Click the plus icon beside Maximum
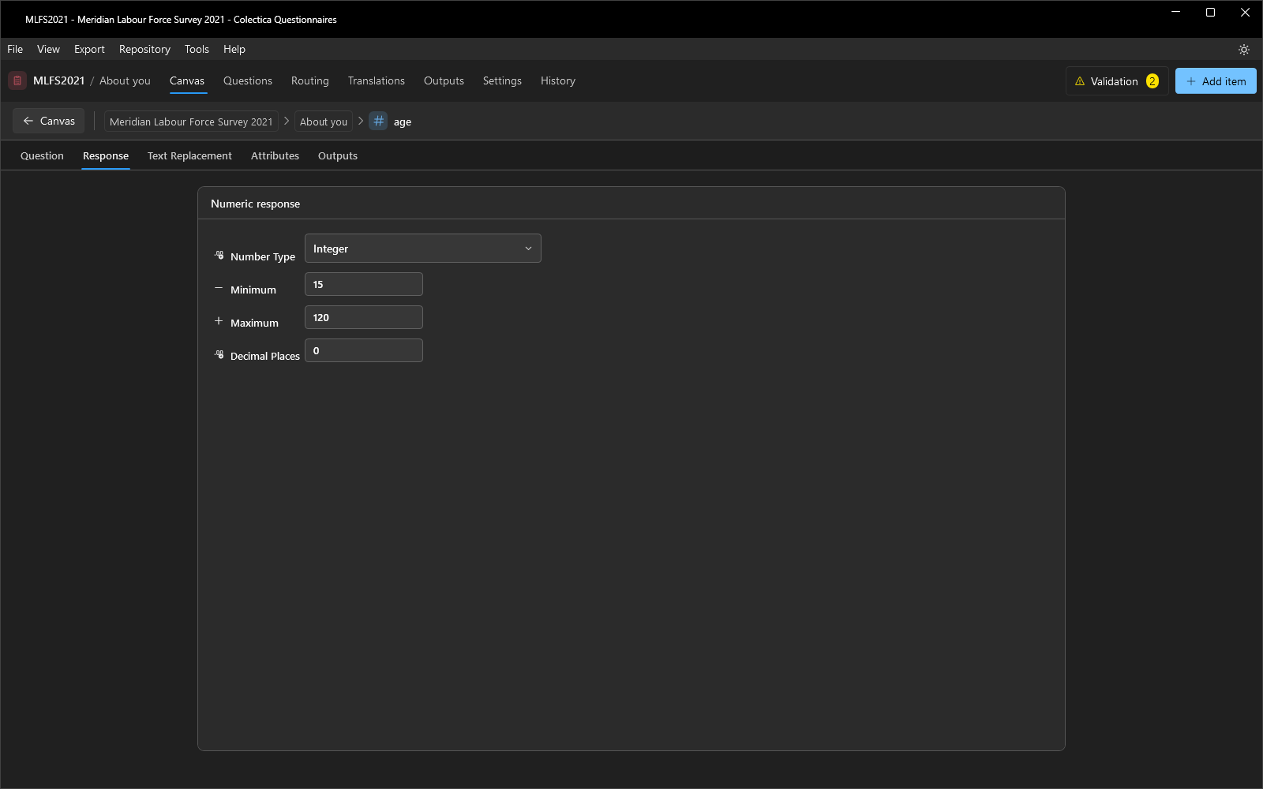 [x=219, y=321]
